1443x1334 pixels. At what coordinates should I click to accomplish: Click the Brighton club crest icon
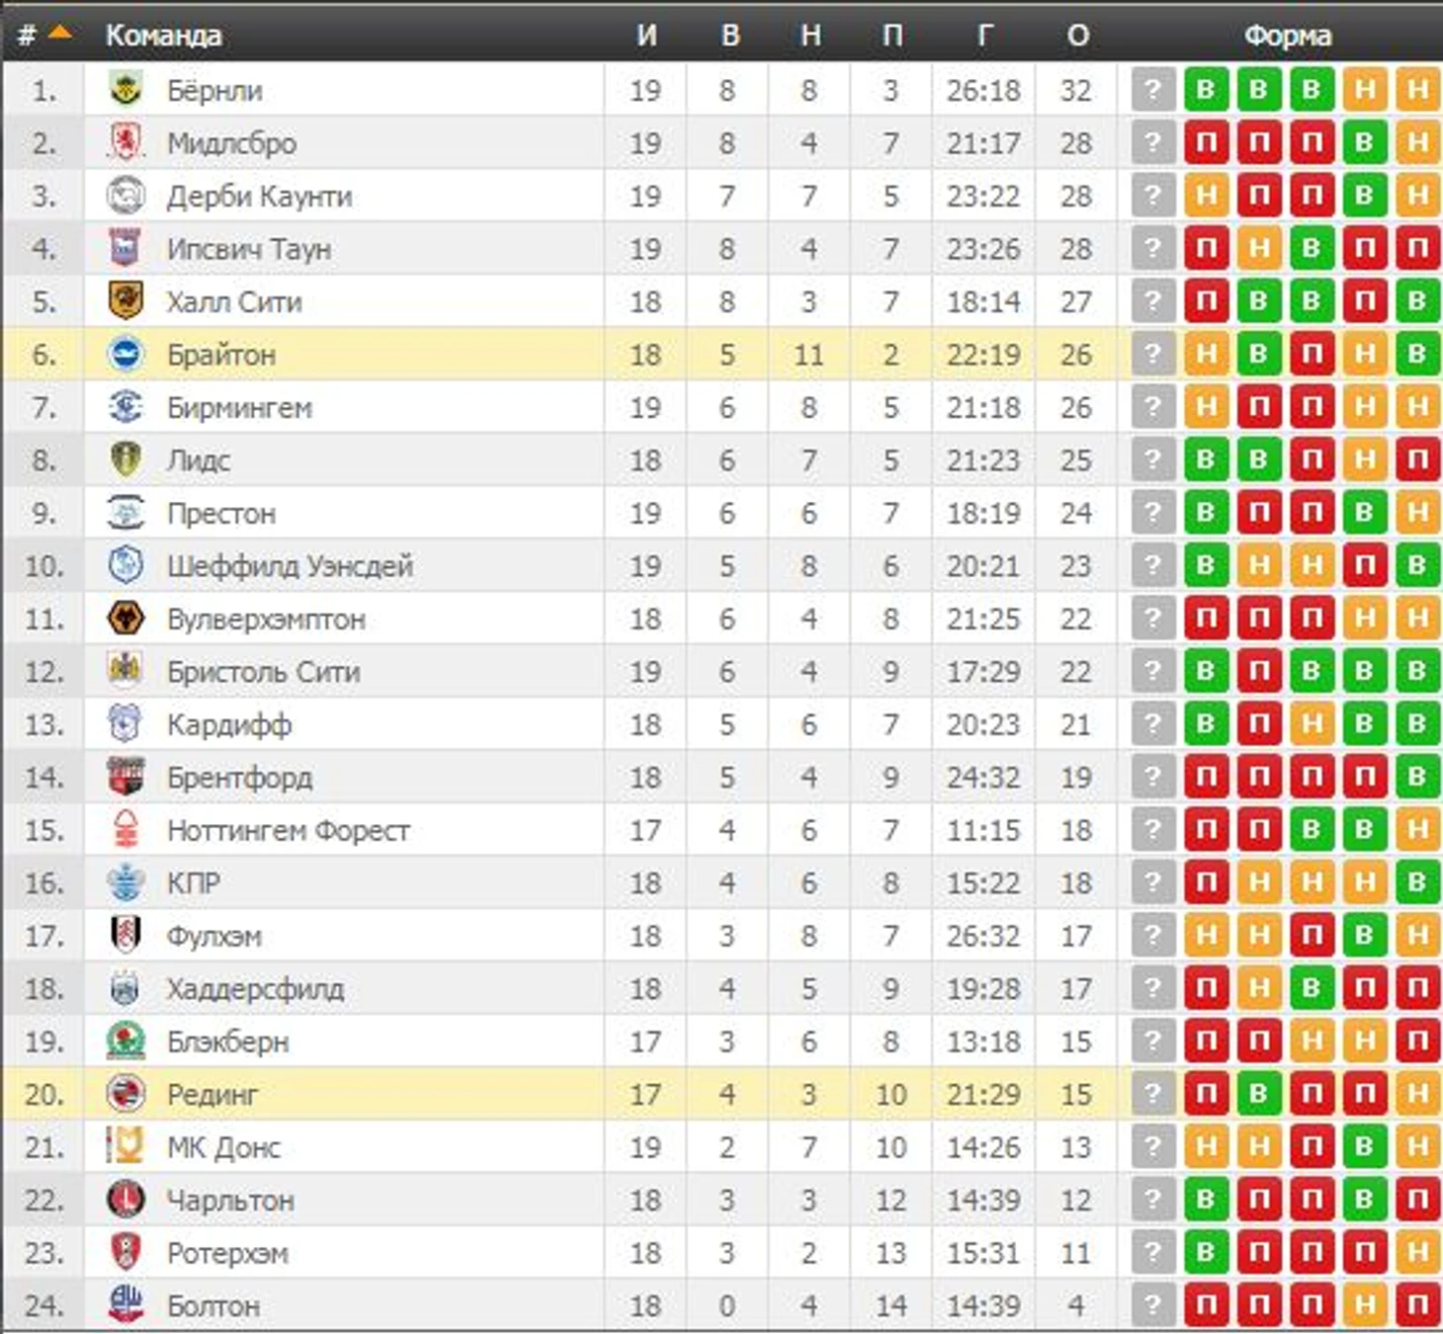[126, 354]
